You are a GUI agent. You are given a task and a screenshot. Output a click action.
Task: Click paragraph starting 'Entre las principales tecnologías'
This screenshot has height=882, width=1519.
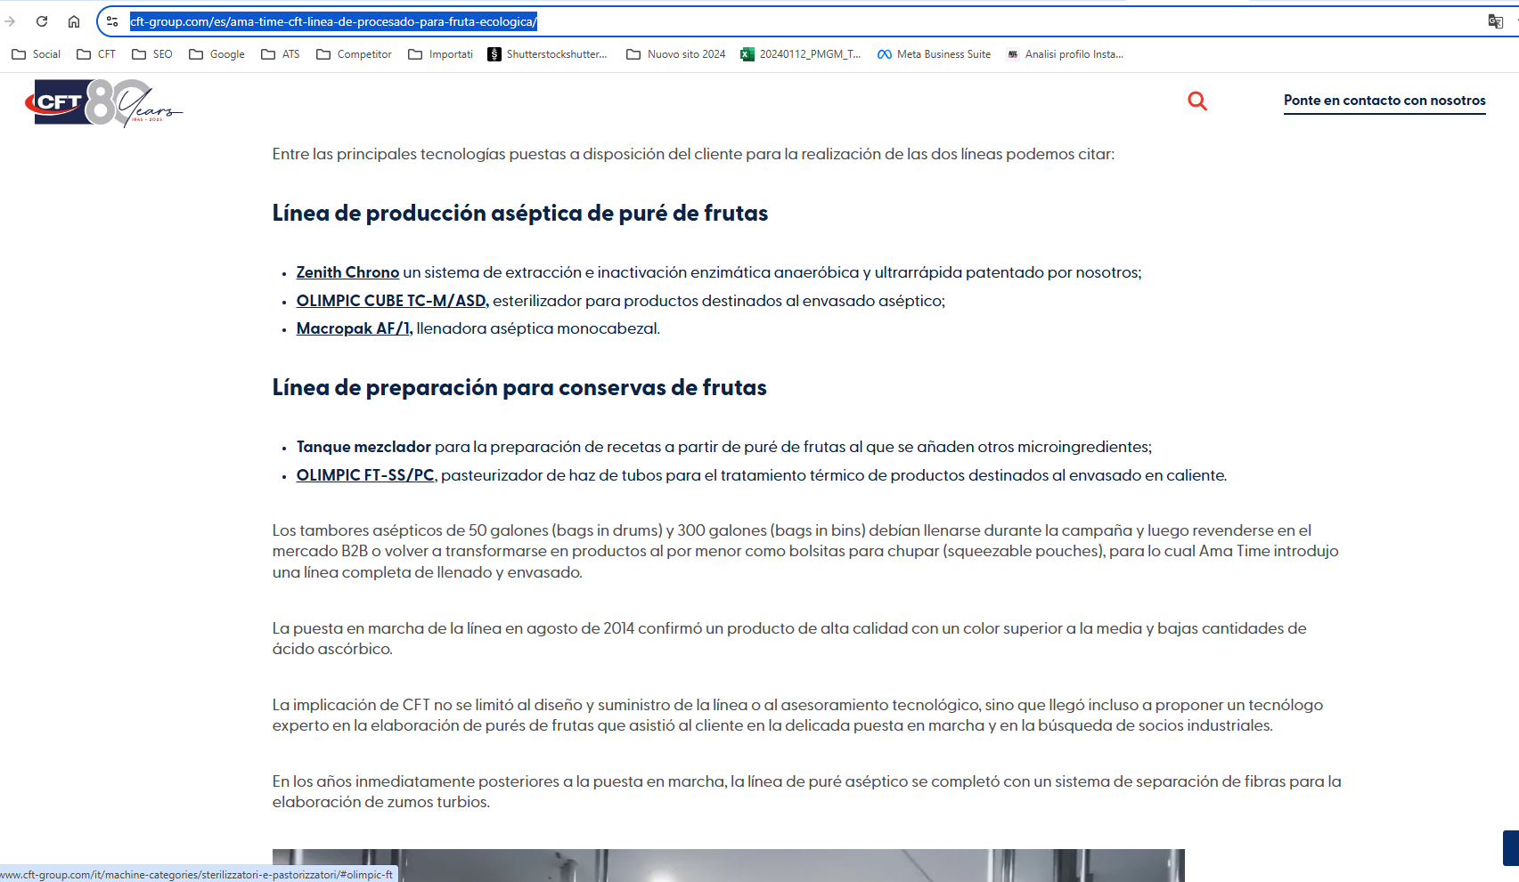[x=693, y=154]
